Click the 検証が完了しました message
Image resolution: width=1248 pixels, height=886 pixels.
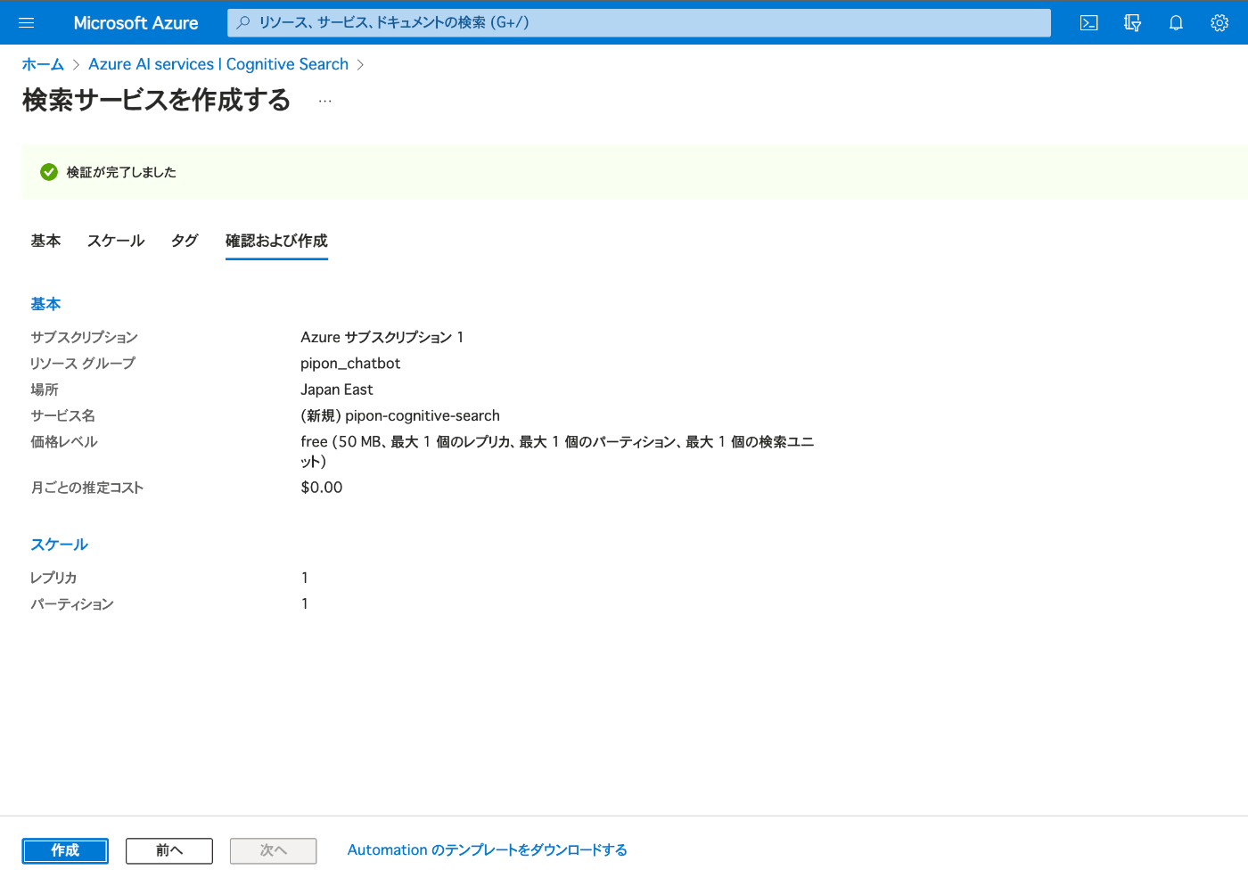click(121, 172)
